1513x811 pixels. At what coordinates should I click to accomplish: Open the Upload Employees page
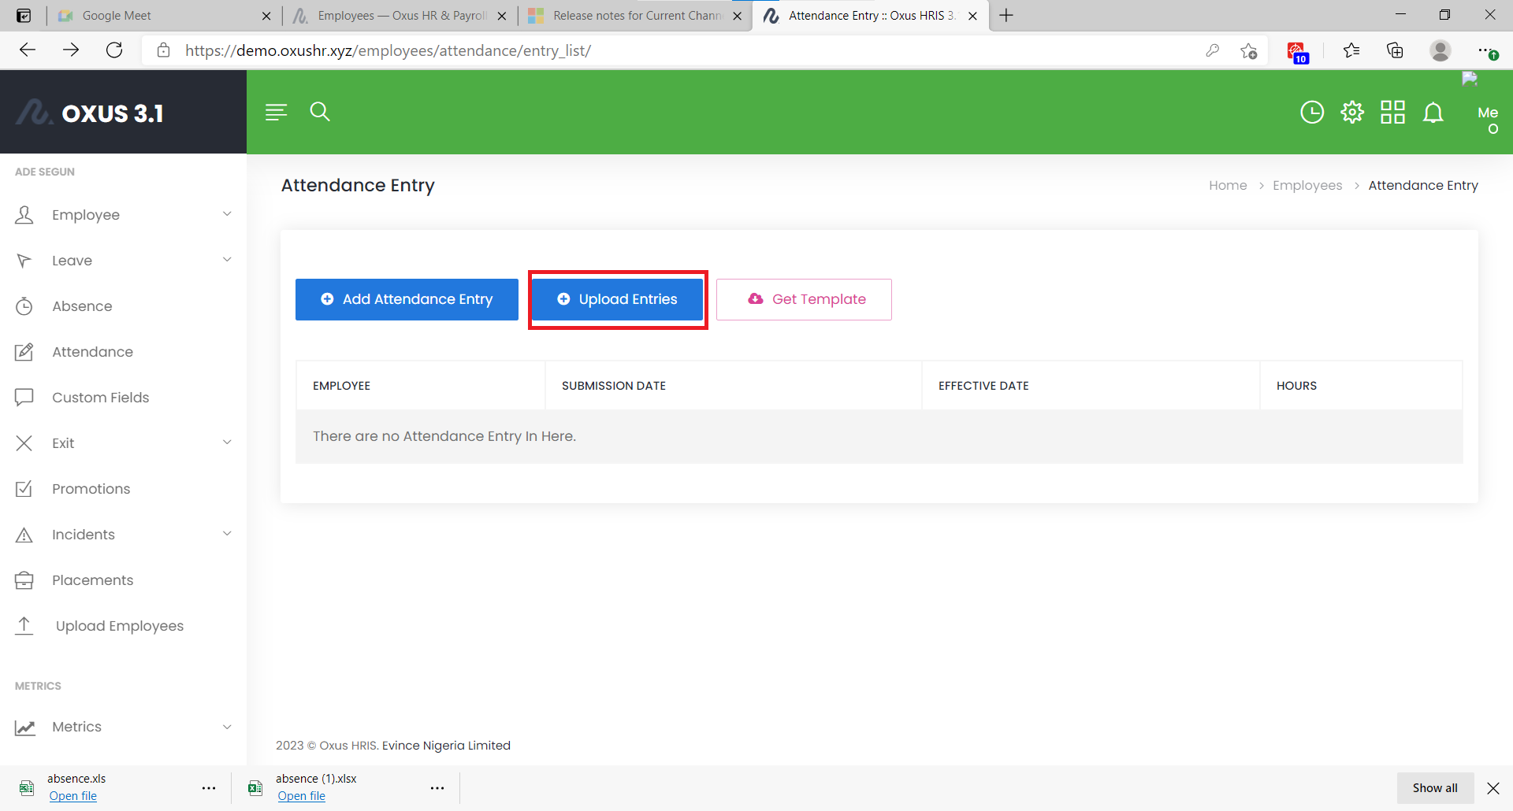(x=119, y=626)
